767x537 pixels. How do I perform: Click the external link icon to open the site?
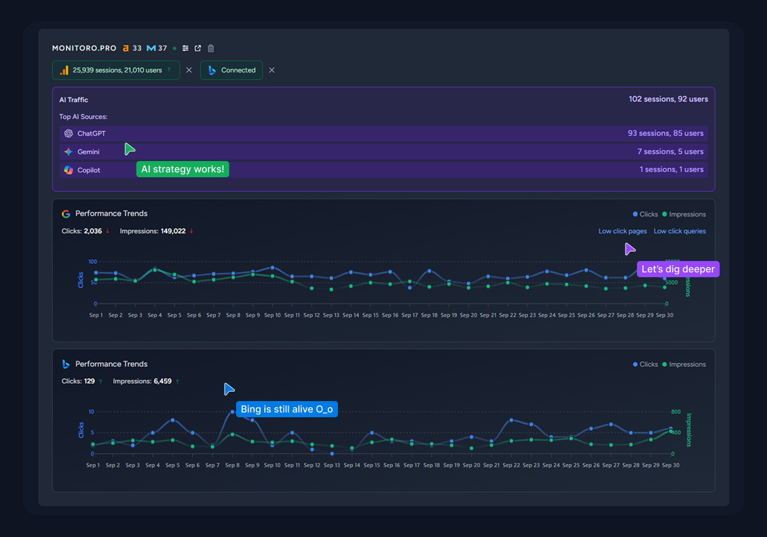pos(197,48)
